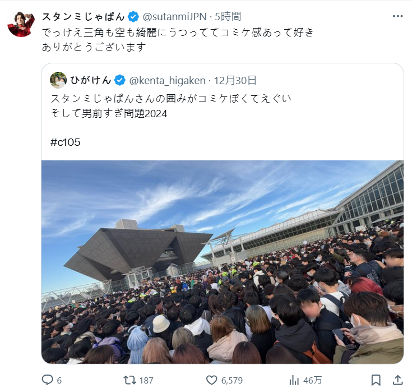Image resolution: width=412 pixels, height=388 pixels.
Task: Click the @kenta_higaken handle
Action: (x=167, y=80)
